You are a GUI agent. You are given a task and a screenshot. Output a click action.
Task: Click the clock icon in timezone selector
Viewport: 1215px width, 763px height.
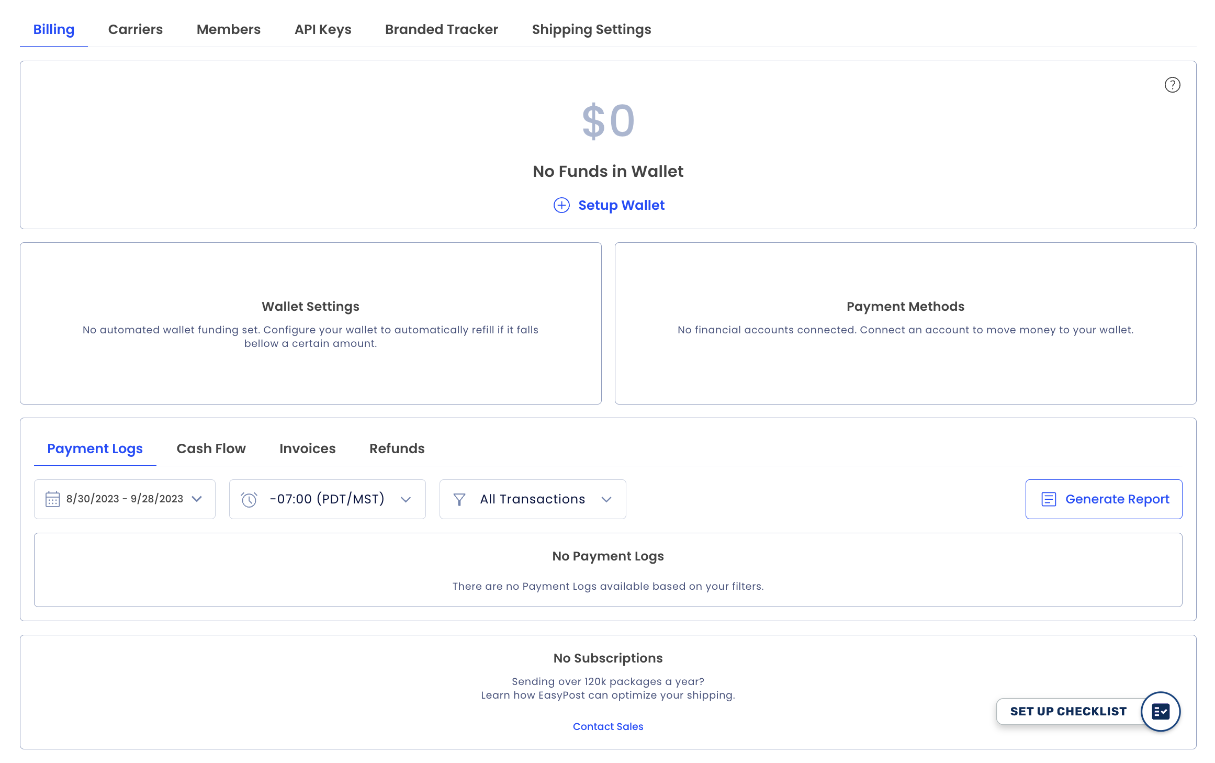pyautogui.click(x=249, y=499)
